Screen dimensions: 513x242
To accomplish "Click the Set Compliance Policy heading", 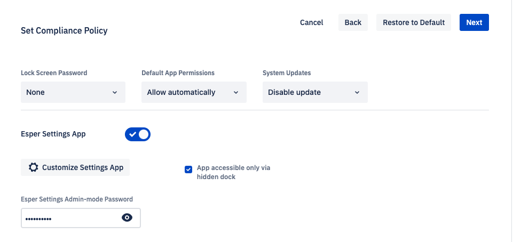I will pyautogui.click(x=64, y=31).
